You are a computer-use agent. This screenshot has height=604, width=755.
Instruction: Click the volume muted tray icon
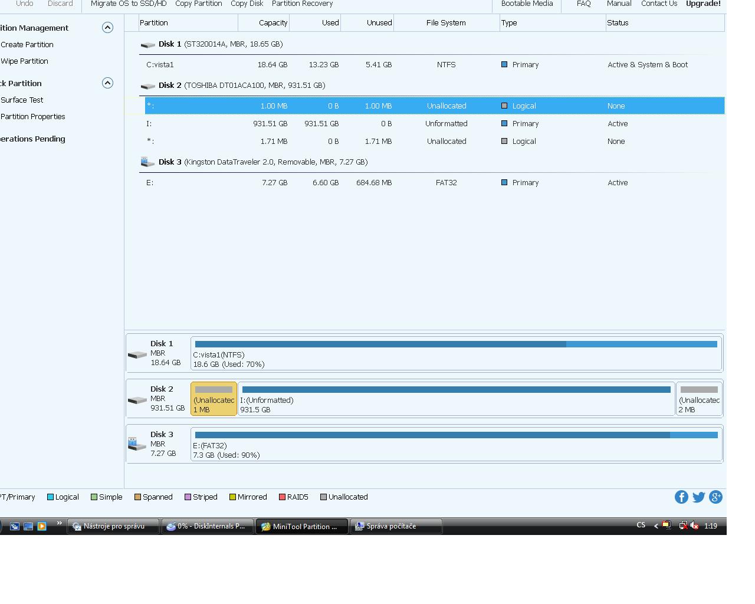pos(695,526)
